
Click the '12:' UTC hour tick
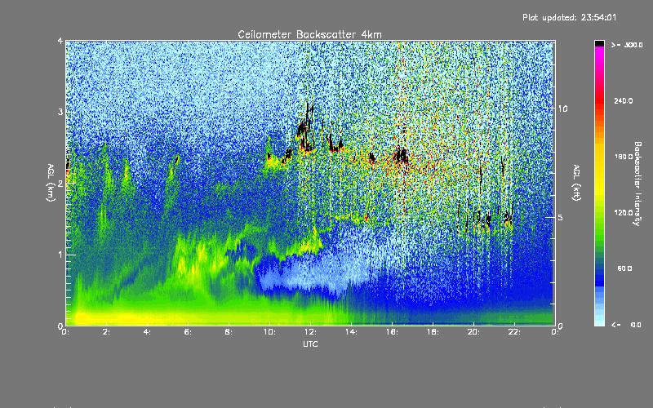[x=310, y=332]
